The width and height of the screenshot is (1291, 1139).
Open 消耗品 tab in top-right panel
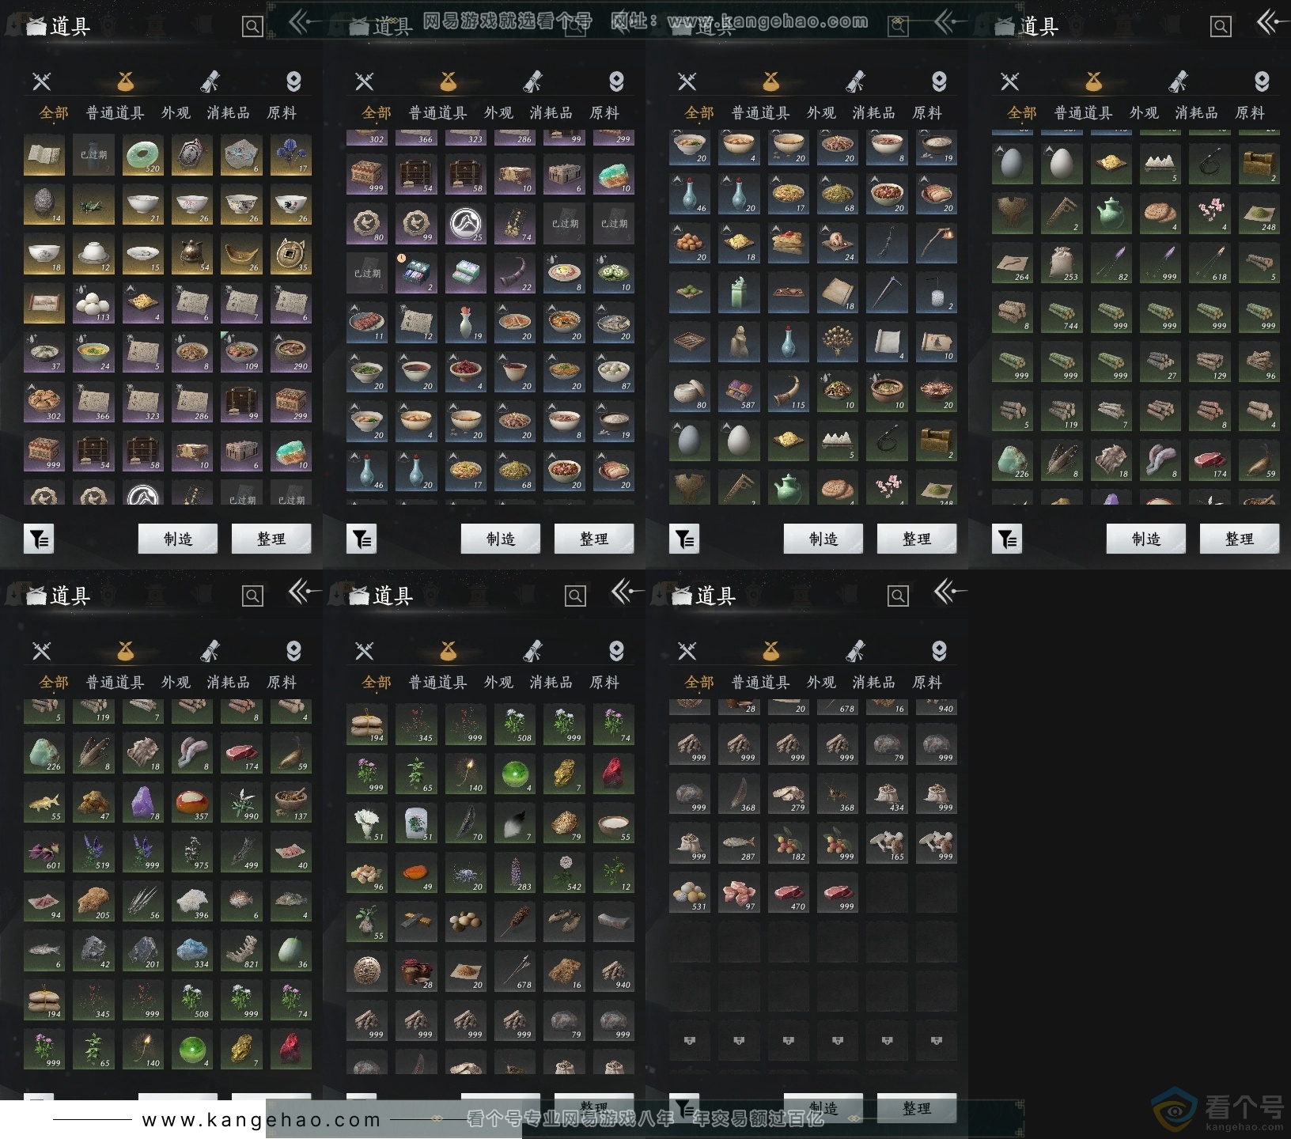1196,113
